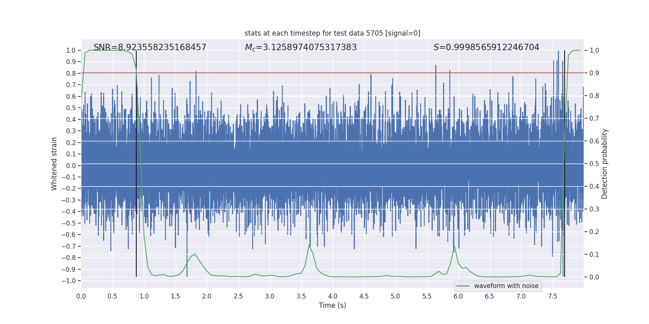649x324 pixels.
Task: Click the 2.5 tick label on time axis
Action: coord(238,296)
